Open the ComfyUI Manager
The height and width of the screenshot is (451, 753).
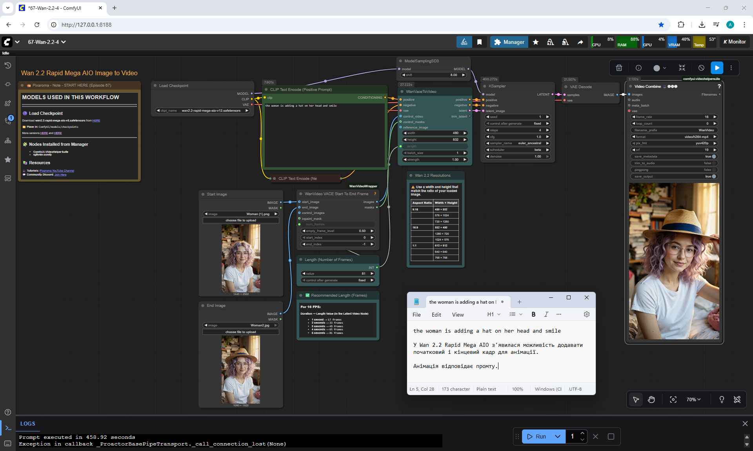coord(509,42)
